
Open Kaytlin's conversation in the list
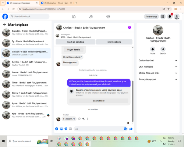(x=26, y=64)
